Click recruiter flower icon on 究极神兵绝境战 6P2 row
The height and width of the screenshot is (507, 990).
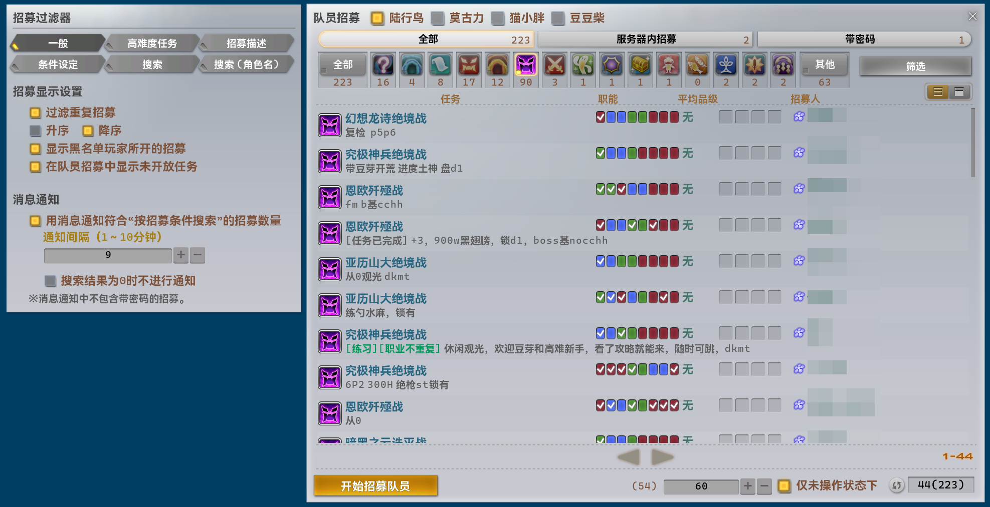click(x=799, y=369)
